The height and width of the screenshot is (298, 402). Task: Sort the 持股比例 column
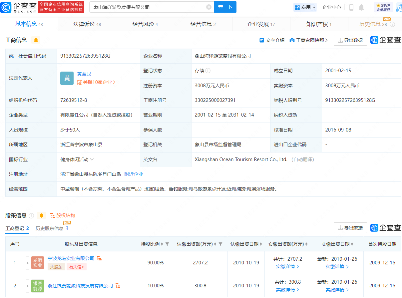(x=162, y=244)
